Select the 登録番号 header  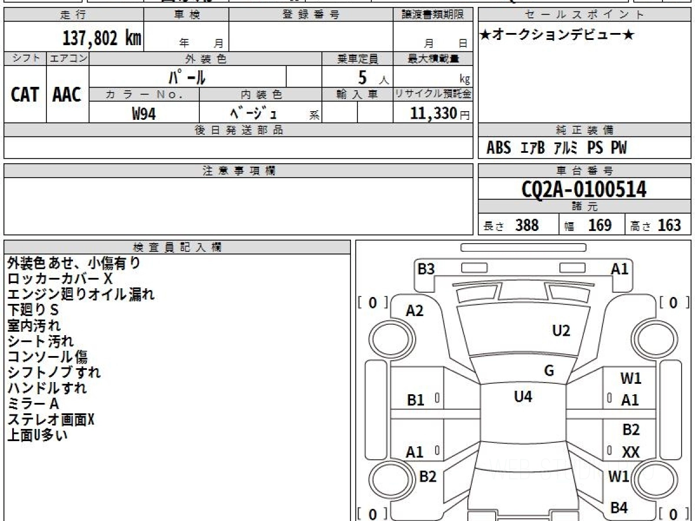click(x=310, y=14)
